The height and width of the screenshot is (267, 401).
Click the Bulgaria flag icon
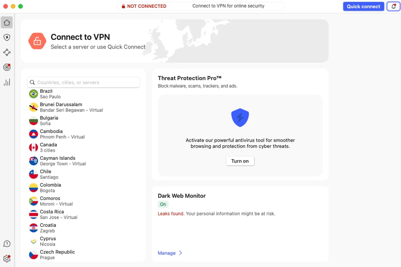[34, 121]
